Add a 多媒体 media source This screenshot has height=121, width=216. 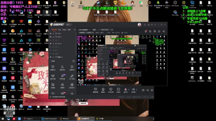118,90
